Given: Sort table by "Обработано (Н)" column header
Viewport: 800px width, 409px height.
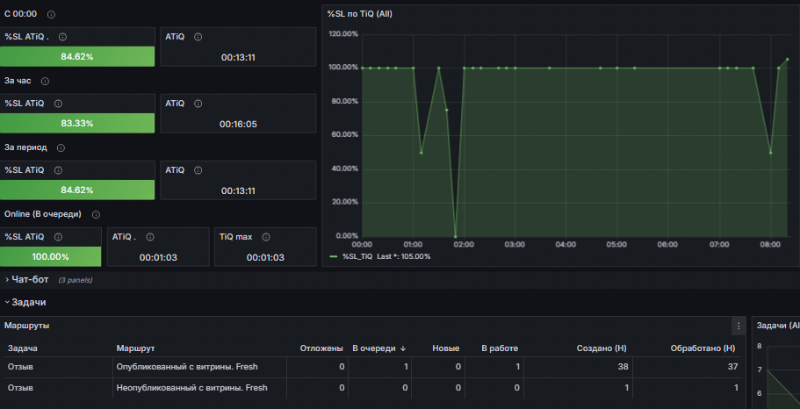Looking at the screenshot, I should tap(703, 348).
